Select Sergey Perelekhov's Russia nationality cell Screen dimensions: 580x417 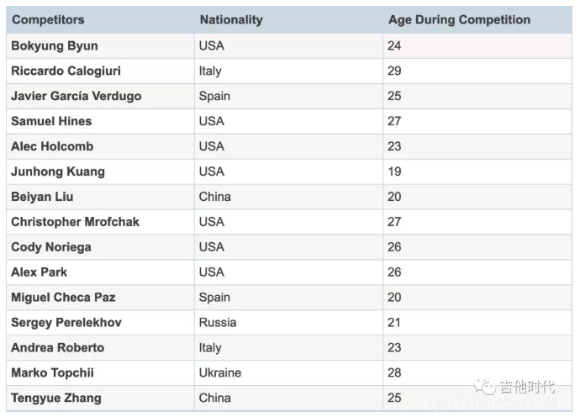[288, 323]
